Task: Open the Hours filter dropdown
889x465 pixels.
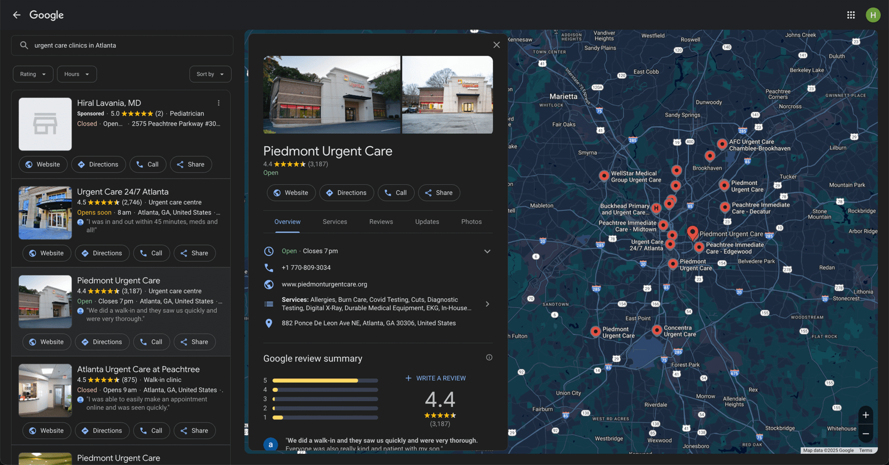Action: point(77,74)
